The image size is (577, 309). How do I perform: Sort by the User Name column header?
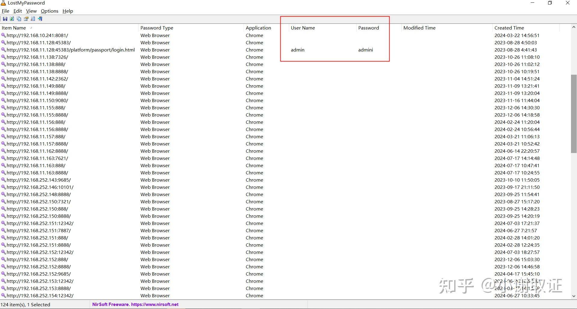point(322,28)
